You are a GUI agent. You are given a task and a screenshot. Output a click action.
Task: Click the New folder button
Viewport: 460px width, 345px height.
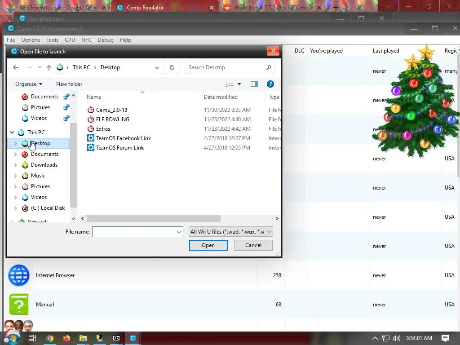point(69,84)
